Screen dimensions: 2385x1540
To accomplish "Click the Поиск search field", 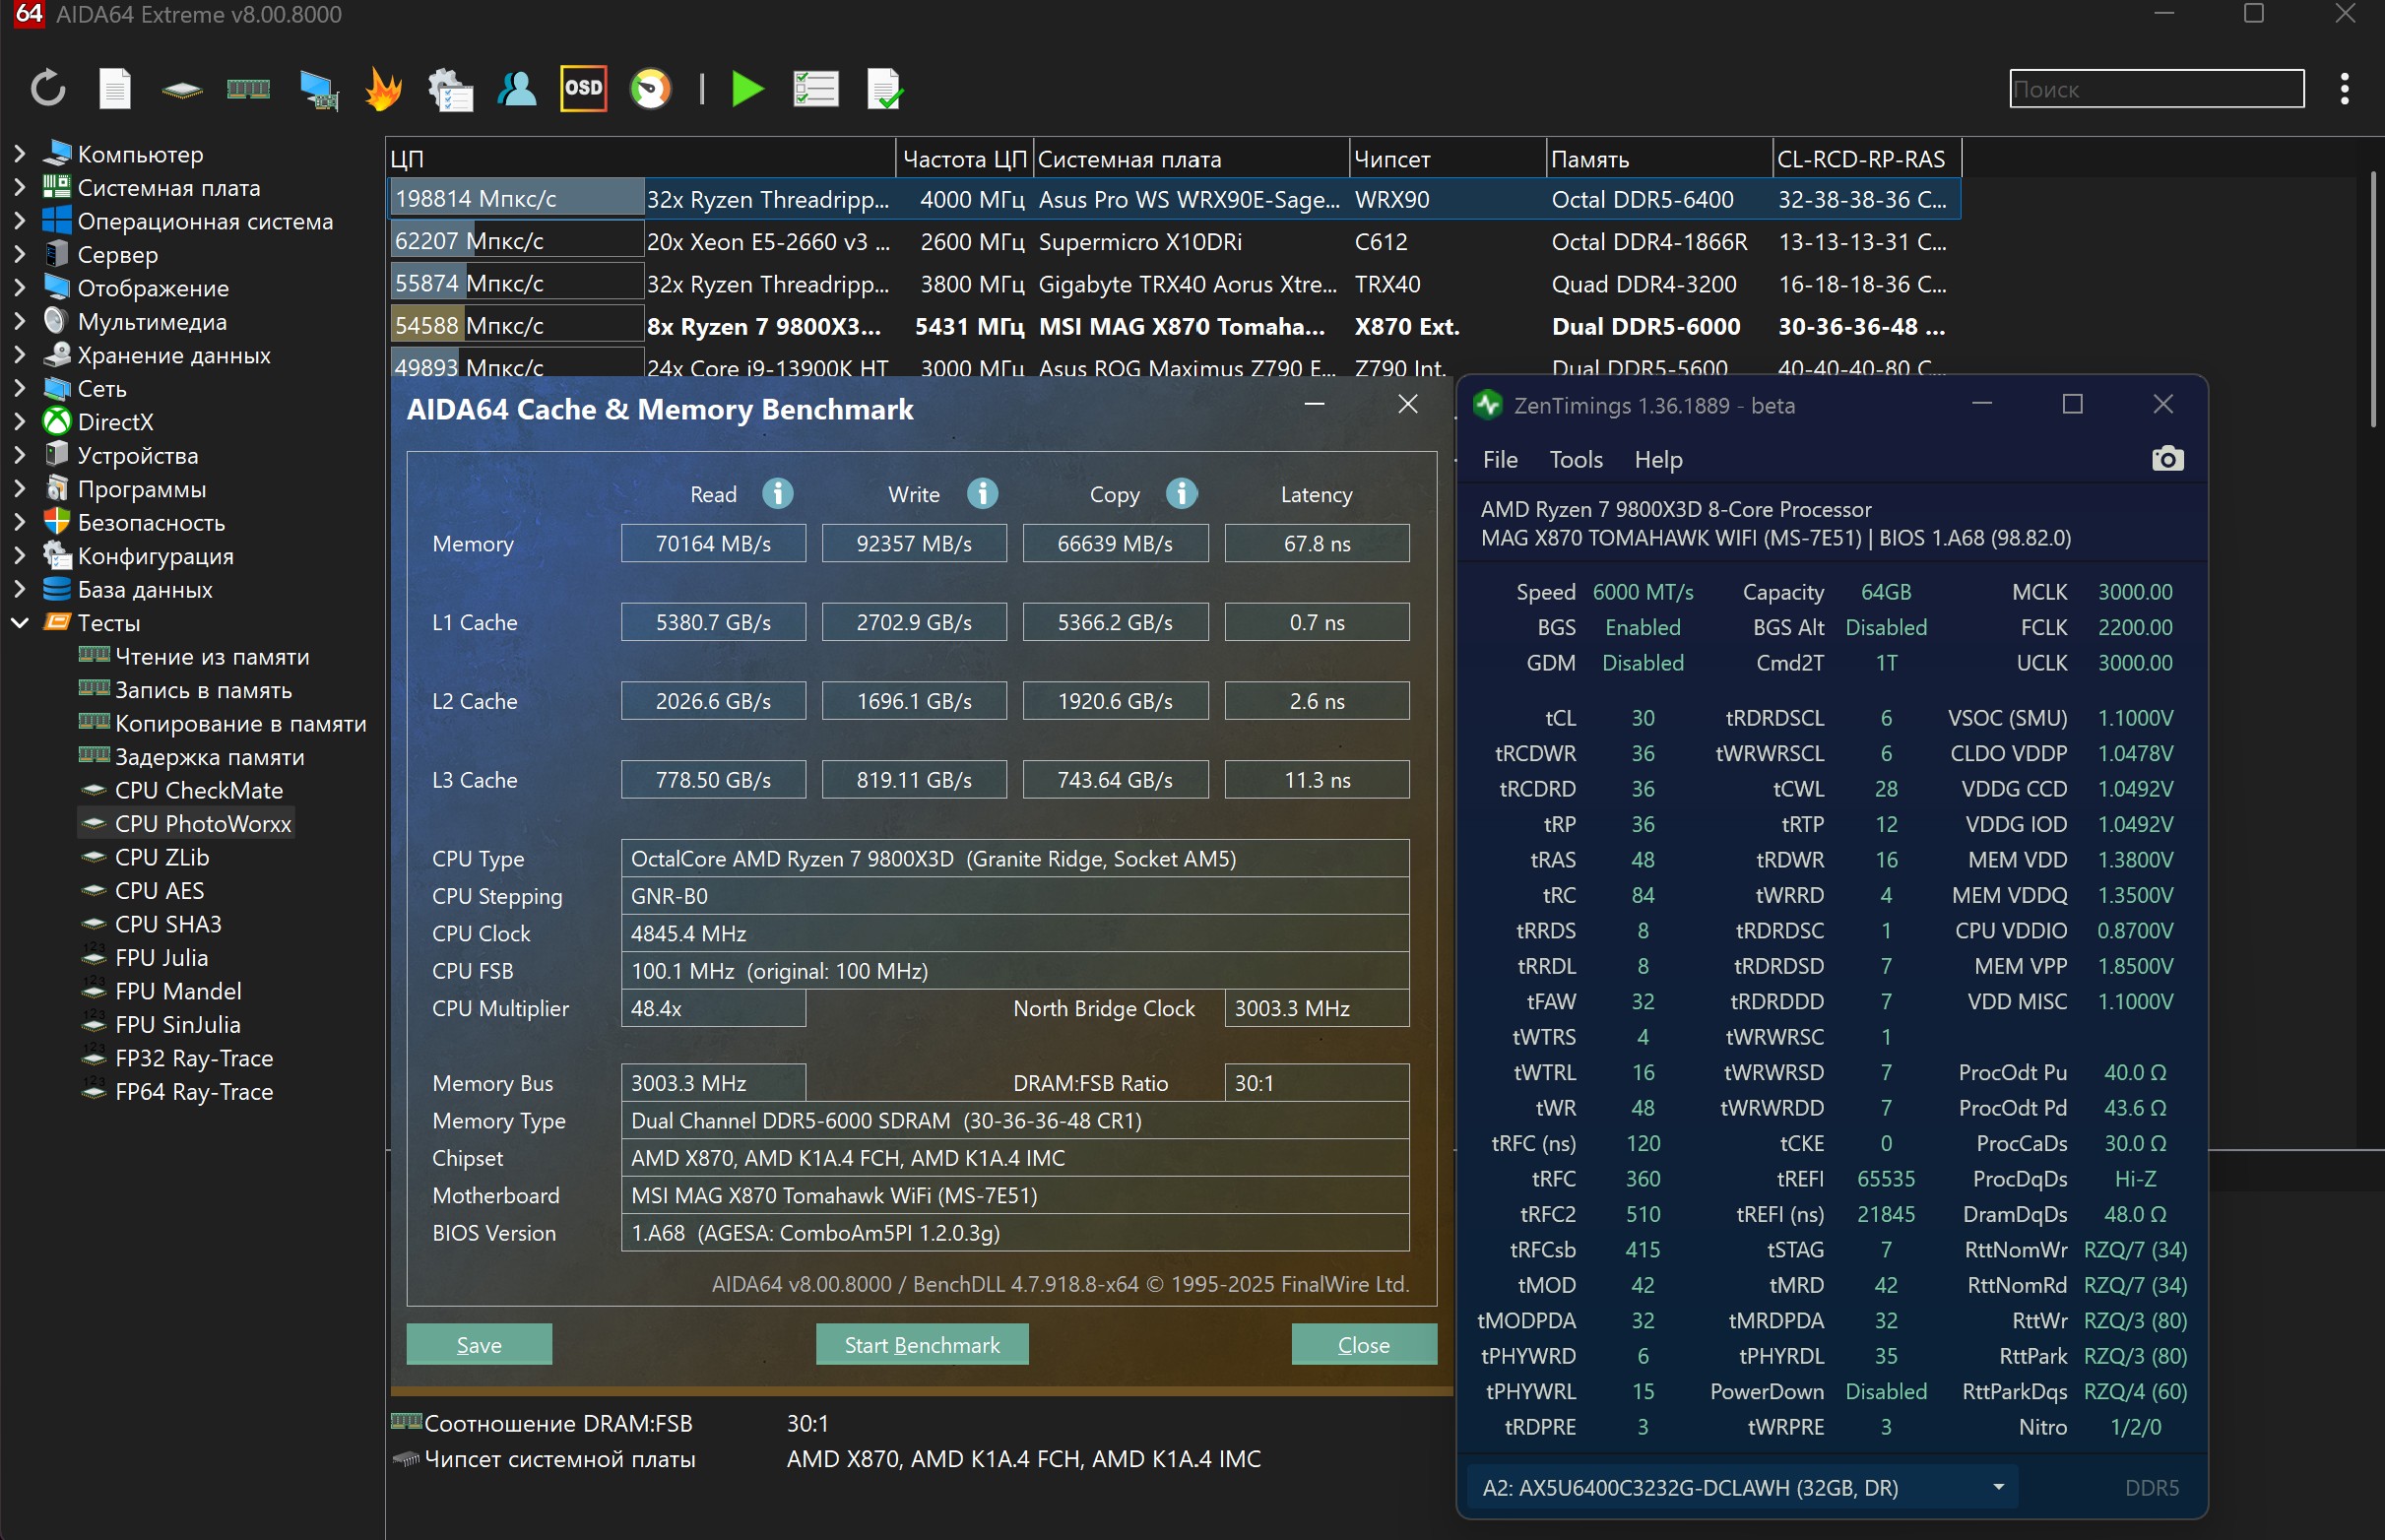I will click(x=2156, y=89).
